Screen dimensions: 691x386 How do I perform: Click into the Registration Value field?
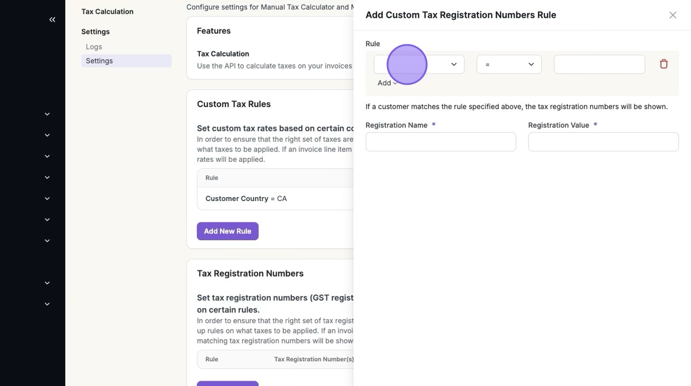click(x=603, y=142)
